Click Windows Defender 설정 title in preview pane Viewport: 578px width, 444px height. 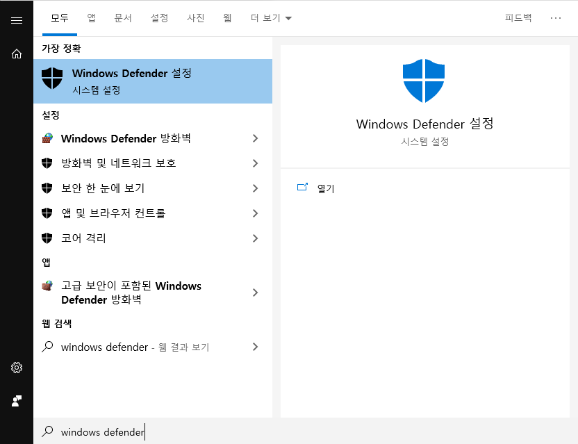coord(424,124)
